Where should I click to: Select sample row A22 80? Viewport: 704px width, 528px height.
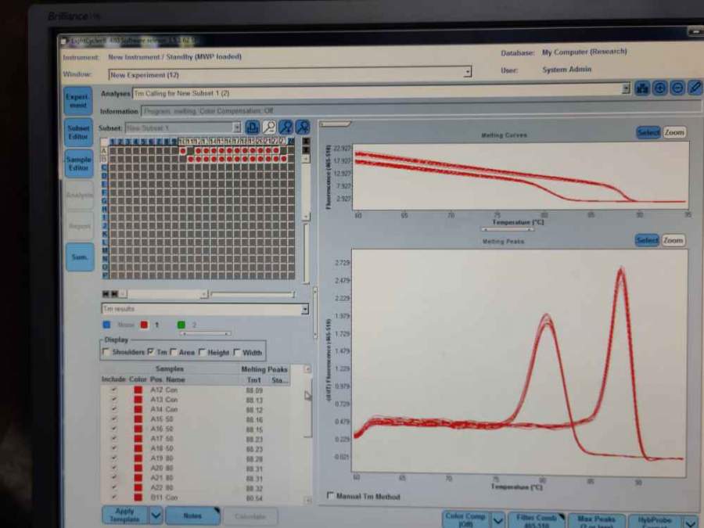coord(196,487)
